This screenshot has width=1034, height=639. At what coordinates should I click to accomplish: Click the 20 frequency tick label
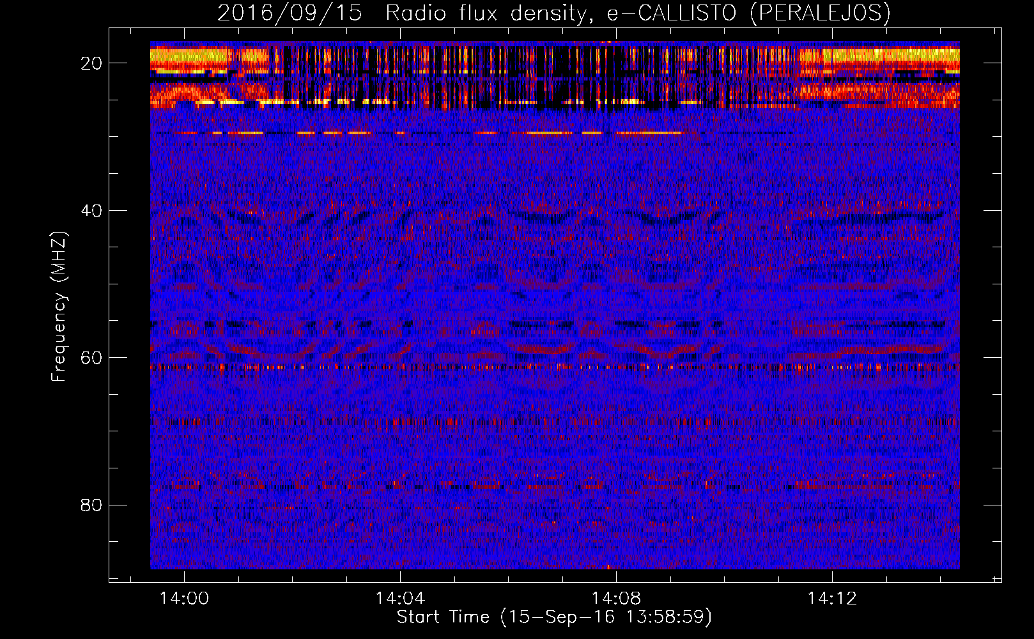(91, 63)
